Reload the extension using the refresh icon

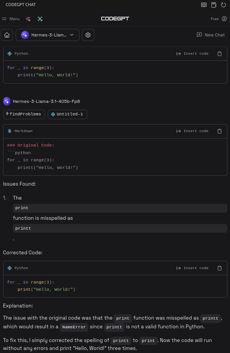click(224, 5)
